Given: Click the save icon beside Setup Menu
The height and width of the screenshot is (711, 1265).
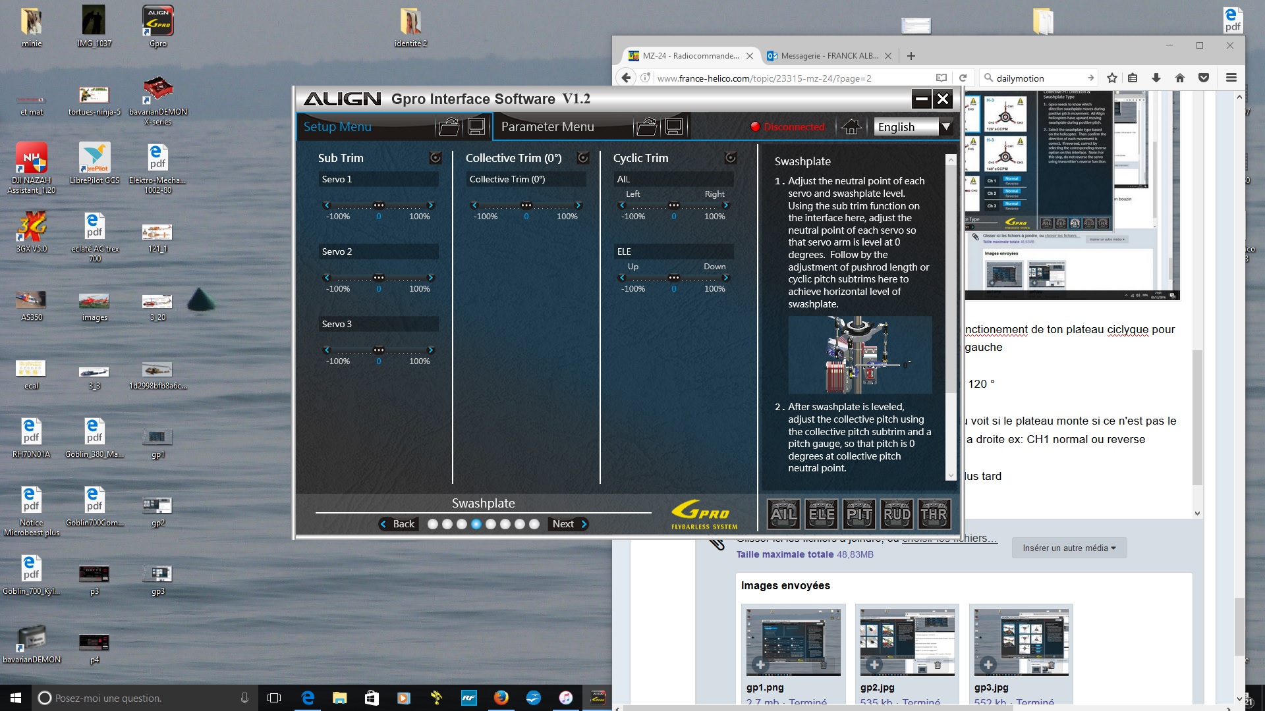Looking at the screenshot, I should pos(476,126).
